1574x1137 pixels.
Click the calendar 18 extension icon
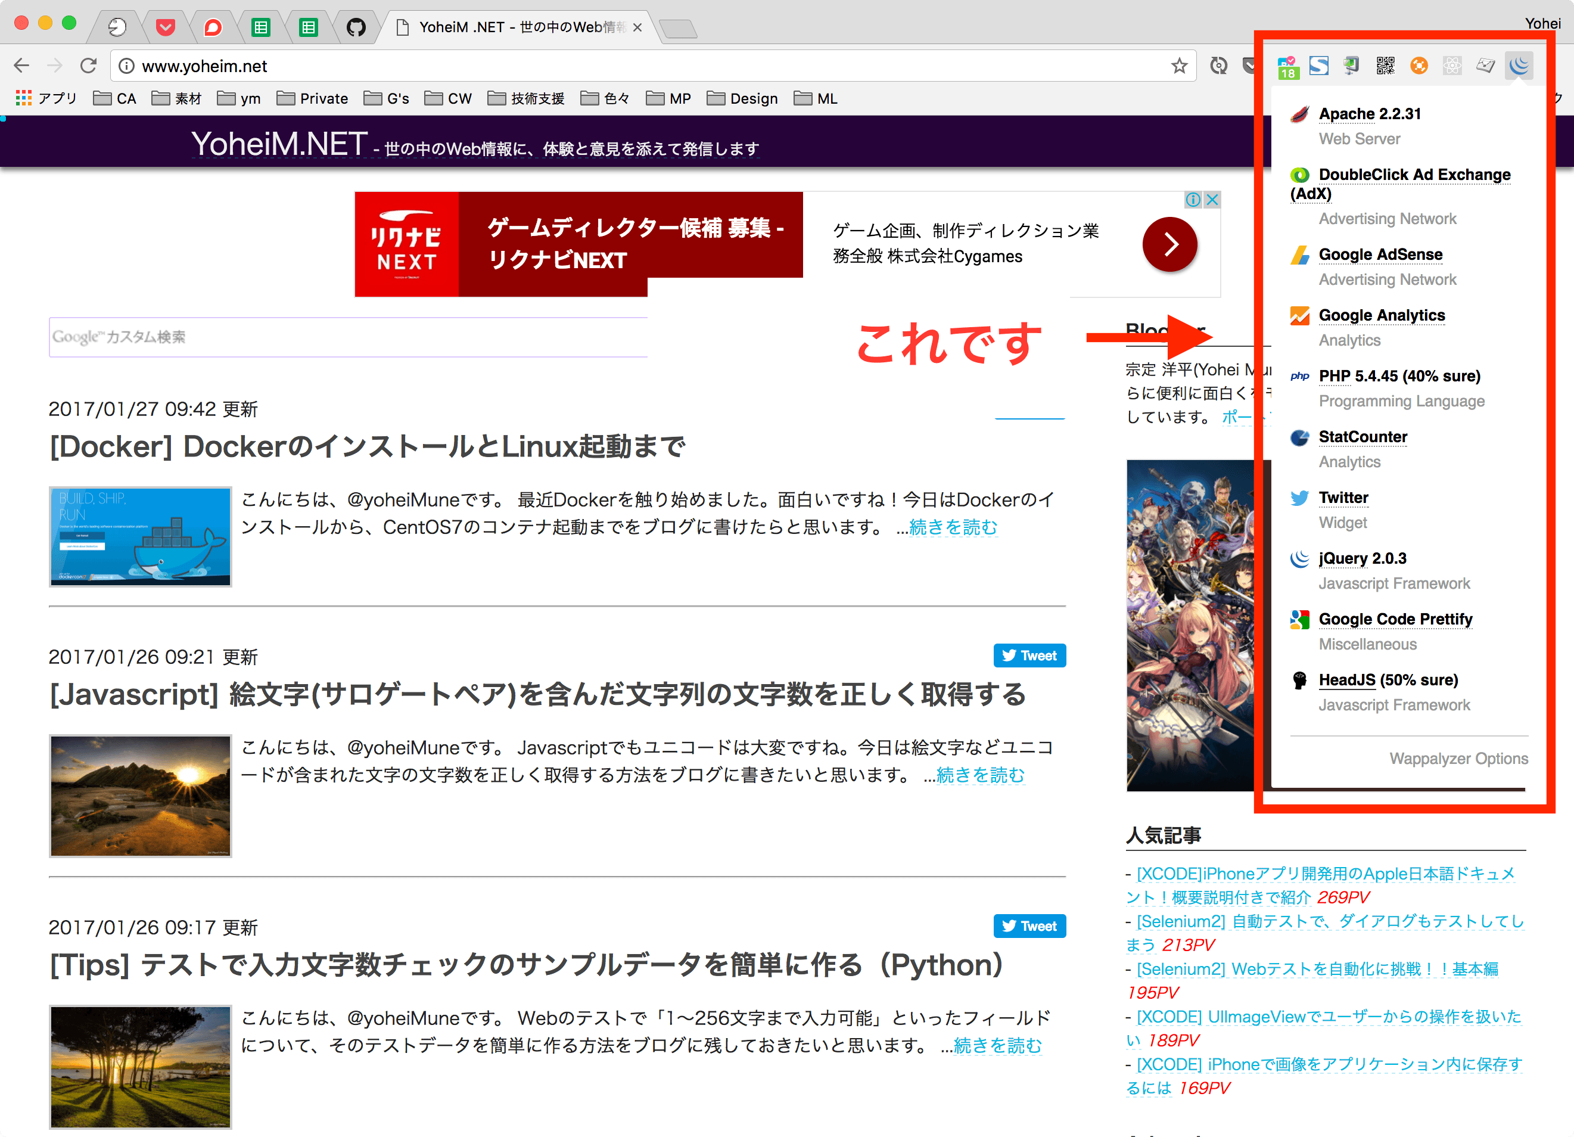point(1288,67)
